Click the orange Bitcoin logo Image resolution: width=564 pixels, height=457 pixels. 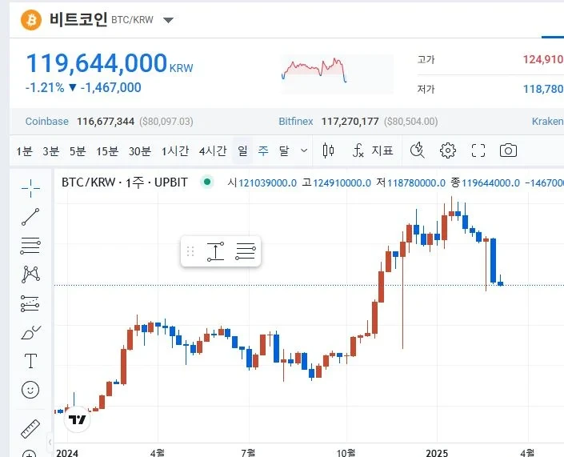point(31,20)
